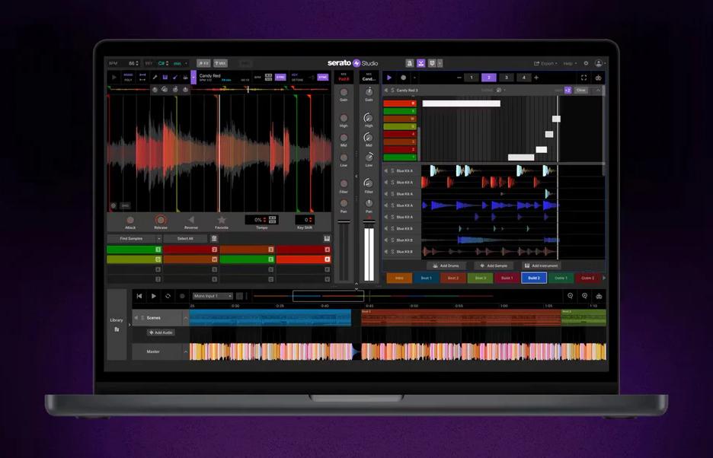The height and width of the screenshot is (458, 713).
Task: Click the Pad 8 channel volume fader
Action: pyautogui.click(x=344, y=221)
